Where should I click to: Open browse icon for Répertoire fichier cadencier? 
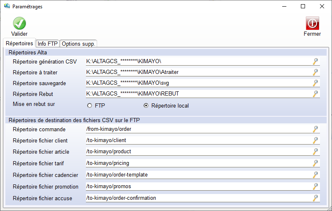[x=315, y=175]
